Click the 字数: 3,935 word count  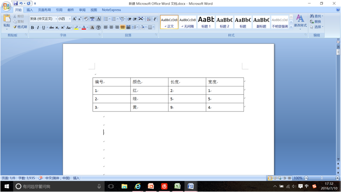[27, 178]
